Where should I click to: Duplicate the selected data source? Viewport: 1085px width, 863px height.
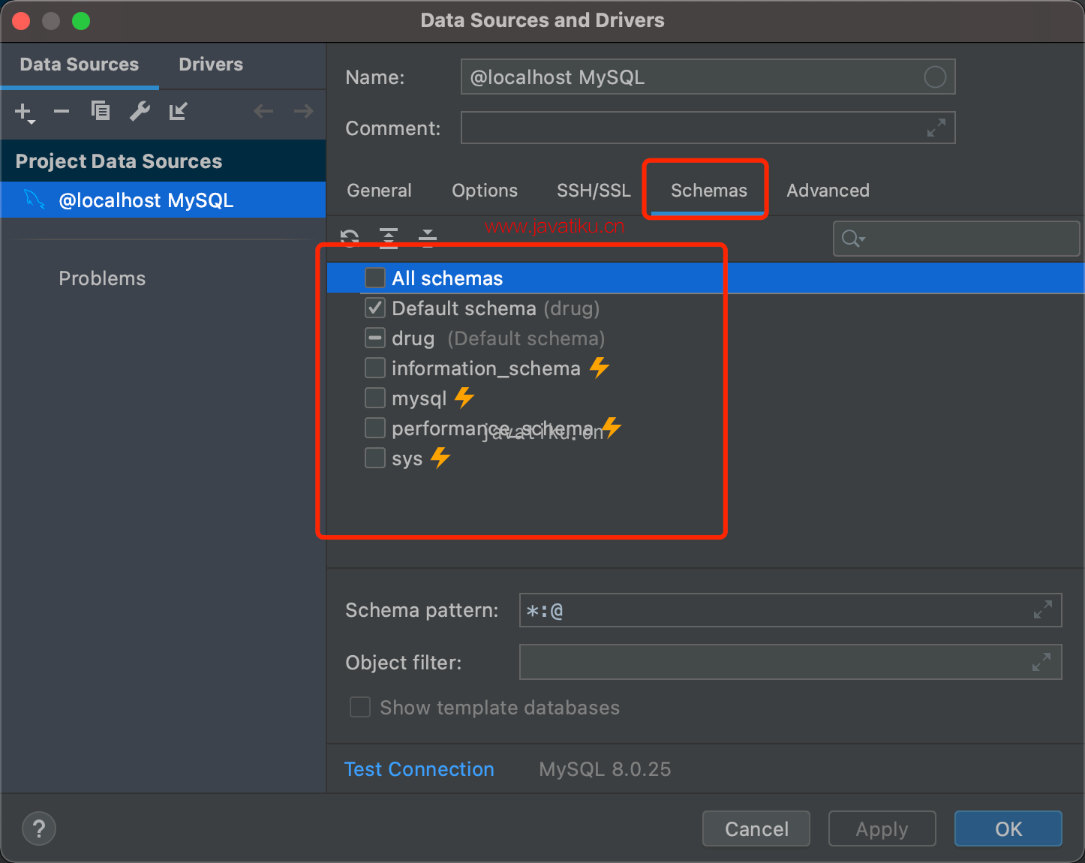tap(101, 111)
